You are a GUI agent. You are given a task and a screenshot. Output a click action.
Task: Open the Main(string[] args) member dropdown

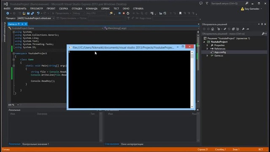click(x=199, y=28)
